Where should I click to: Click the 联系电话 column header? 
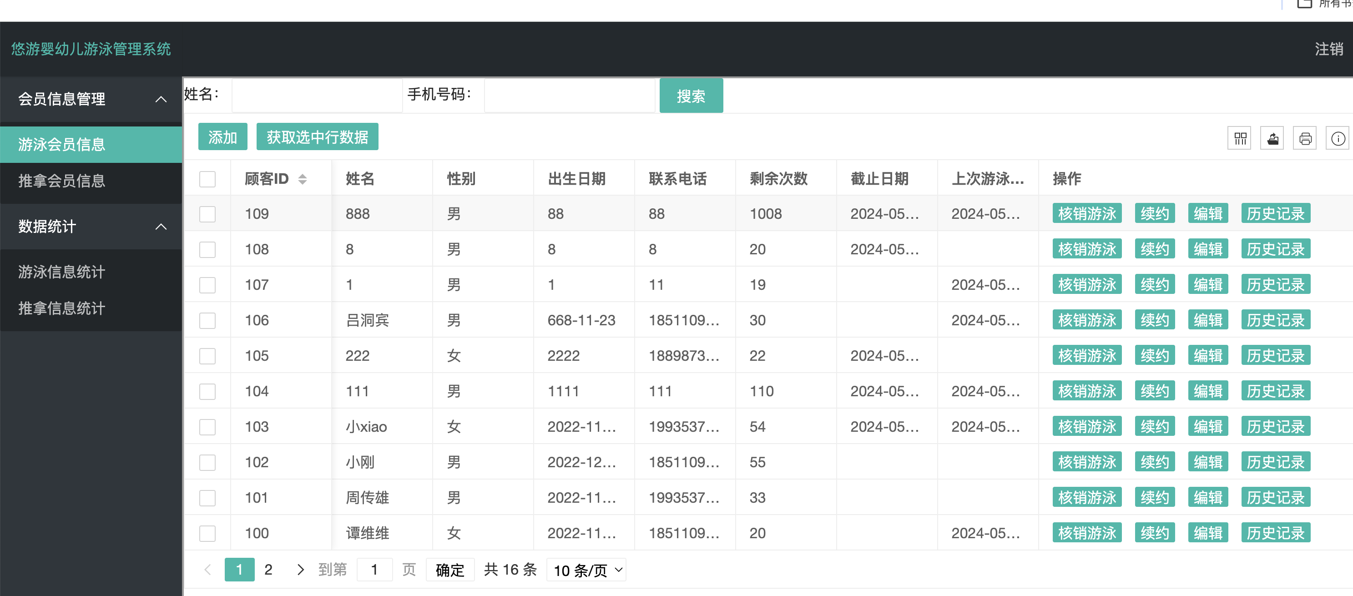(x=677, y=179)
